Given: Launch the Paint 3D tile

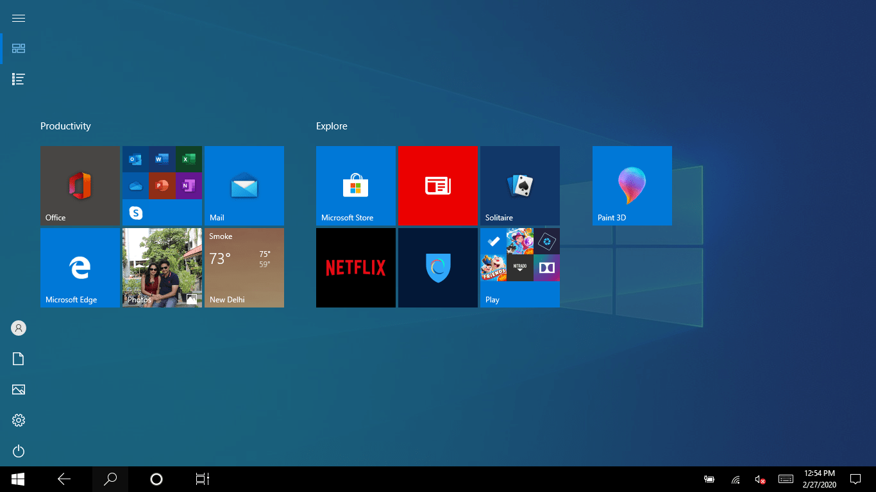Looking at the screenshot, I should (632, 186).
